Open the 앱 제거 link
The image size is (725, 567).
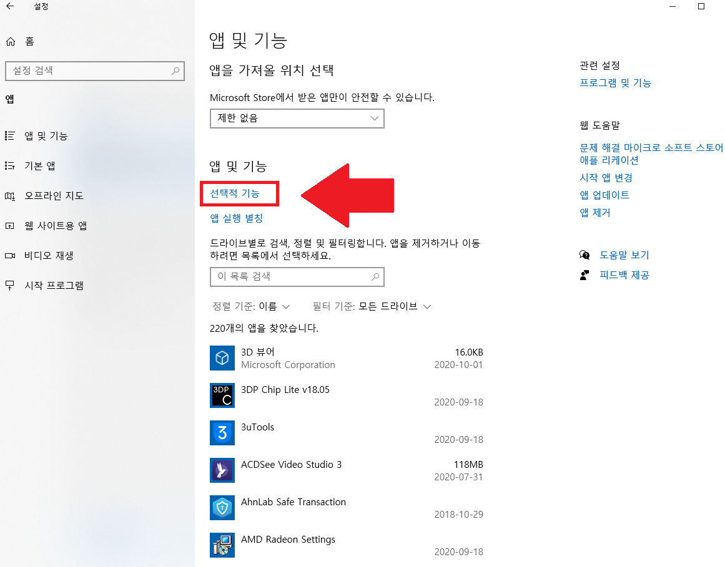click(595, 213)
